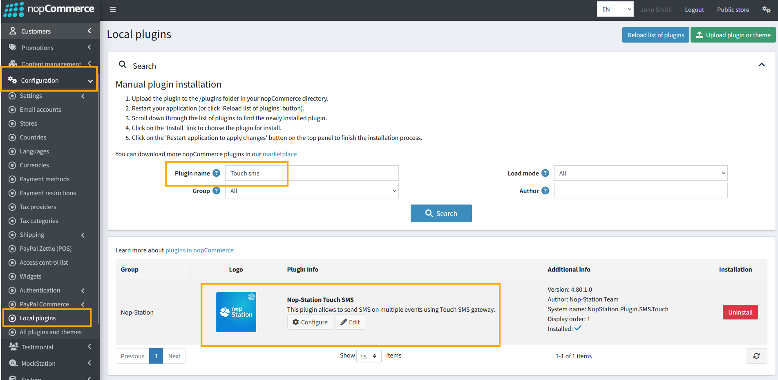This screenshot has height=380, width=778.
Task: Click the magnifier icon beside Search heading
Action: click(123, 65)
